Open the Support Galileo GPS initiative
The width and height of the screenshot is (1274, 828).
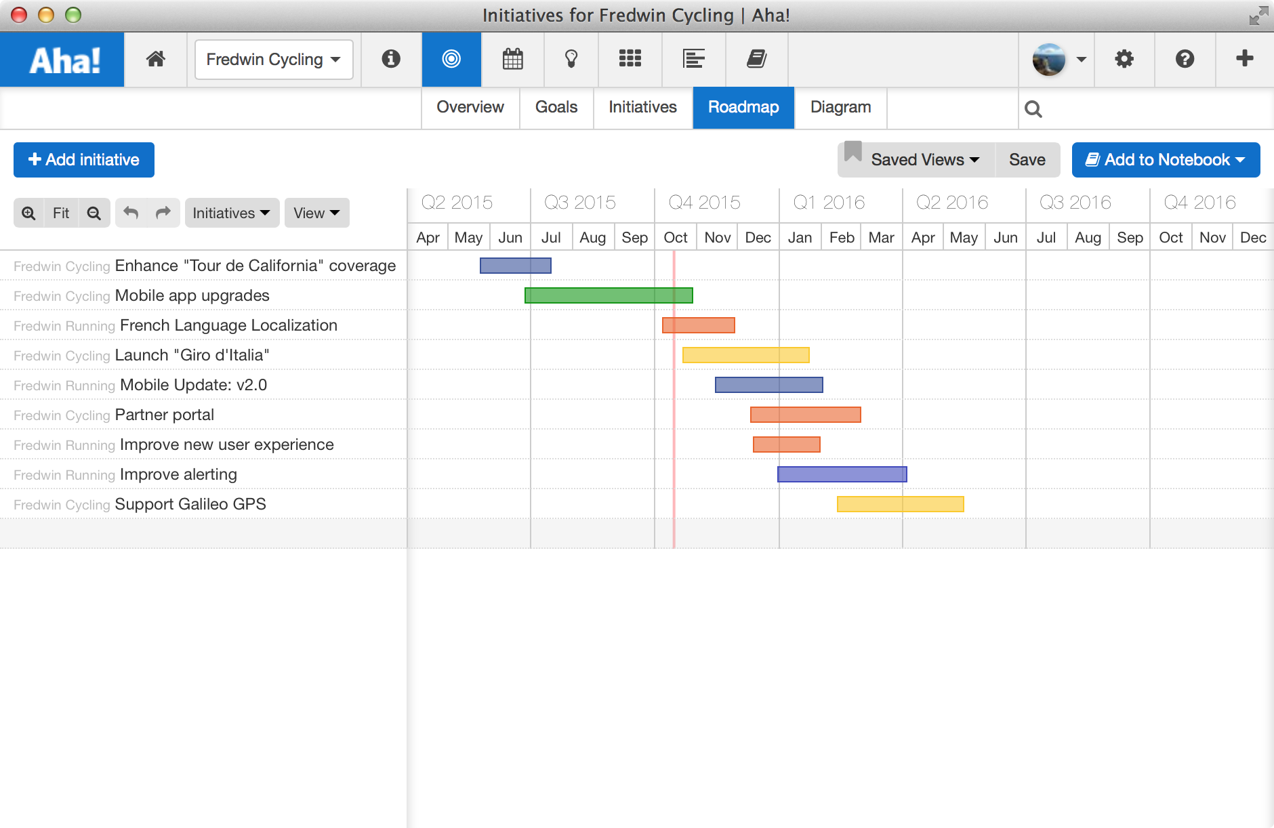click(190, 504)
